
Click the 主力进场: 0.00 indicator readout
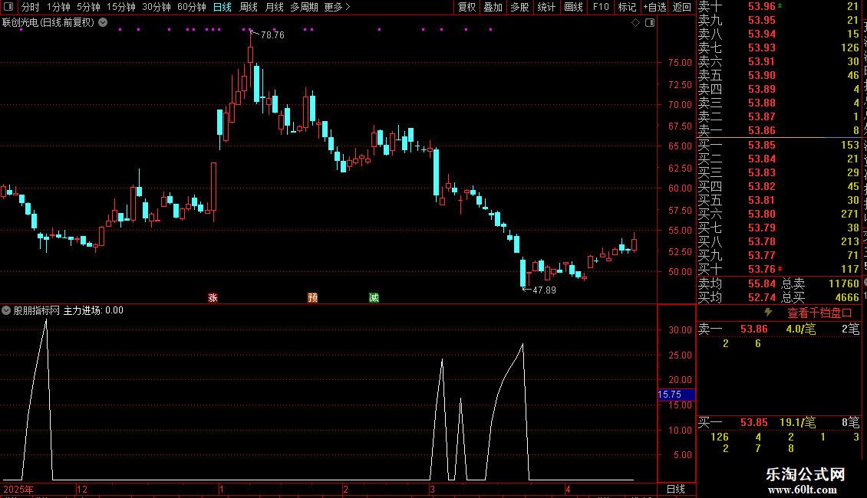pos(94,310)
